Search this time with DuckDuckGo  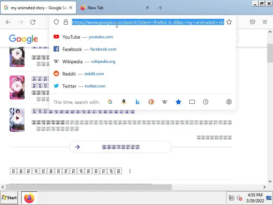point(151,102)
